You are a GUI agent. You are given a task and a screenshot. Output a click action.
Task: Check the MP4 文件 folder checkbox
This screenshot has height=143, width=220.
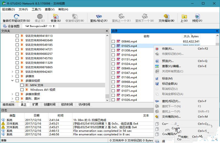coord(22,85)
